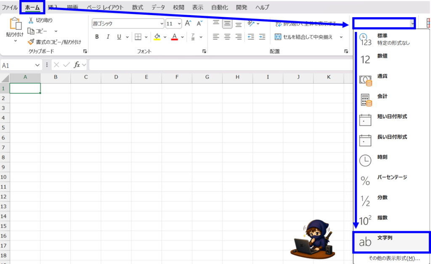Toggle bold formatting with B
Viewport: 431px width, 264px height.
pos(97,37)
